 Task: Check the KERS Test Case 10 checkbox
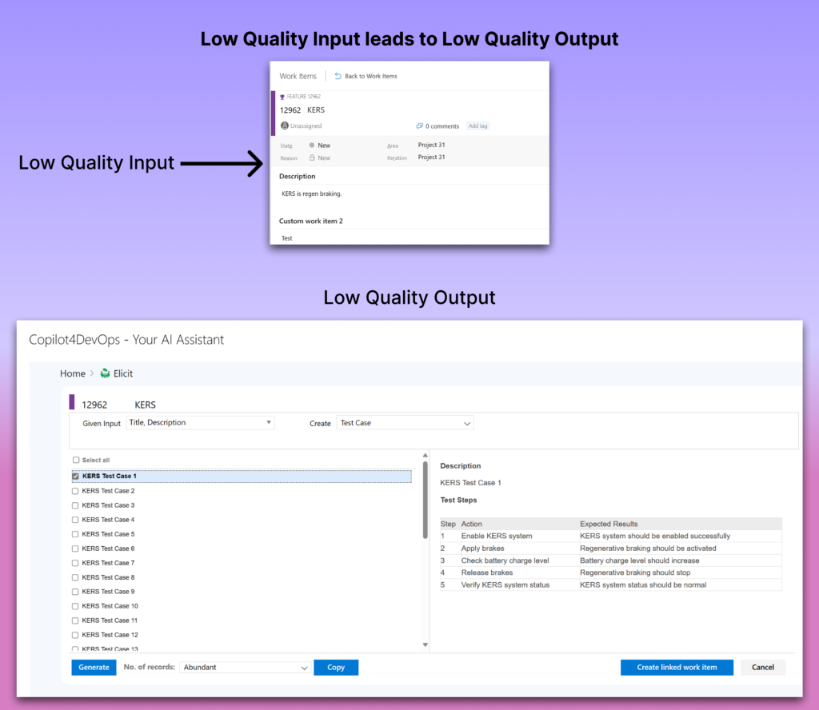75,606
